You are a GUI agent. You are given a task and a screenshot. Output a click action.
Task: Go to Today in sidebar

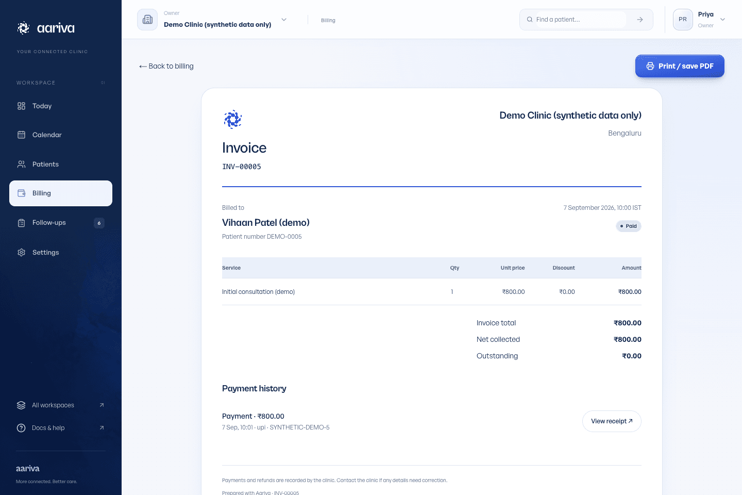pos(61,106)
